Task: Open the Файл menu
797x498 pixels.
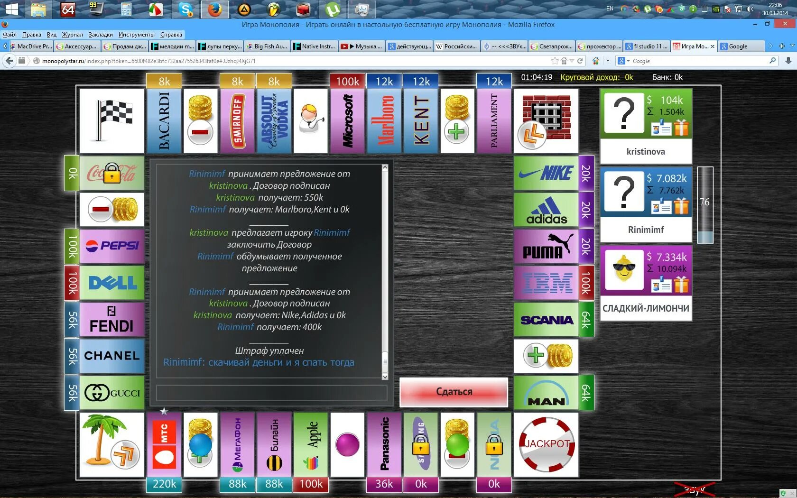Action: [x=9, y=35]
